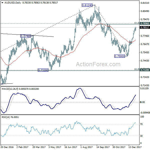Screen dimensions: 150x150
Task: Click the 0.77460 price axis value
Action: 145,36
